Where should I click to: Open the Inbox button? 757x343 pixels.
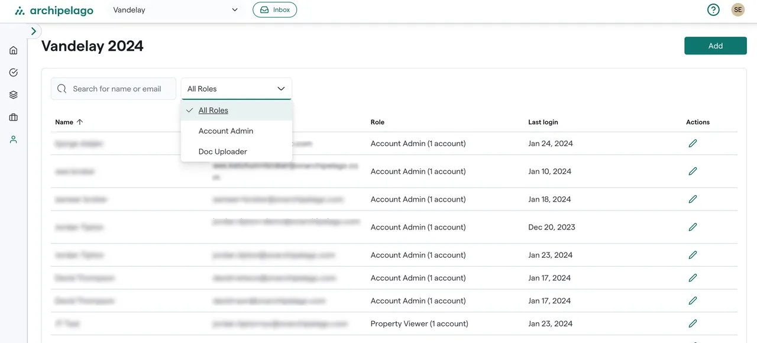coord(274,10)
